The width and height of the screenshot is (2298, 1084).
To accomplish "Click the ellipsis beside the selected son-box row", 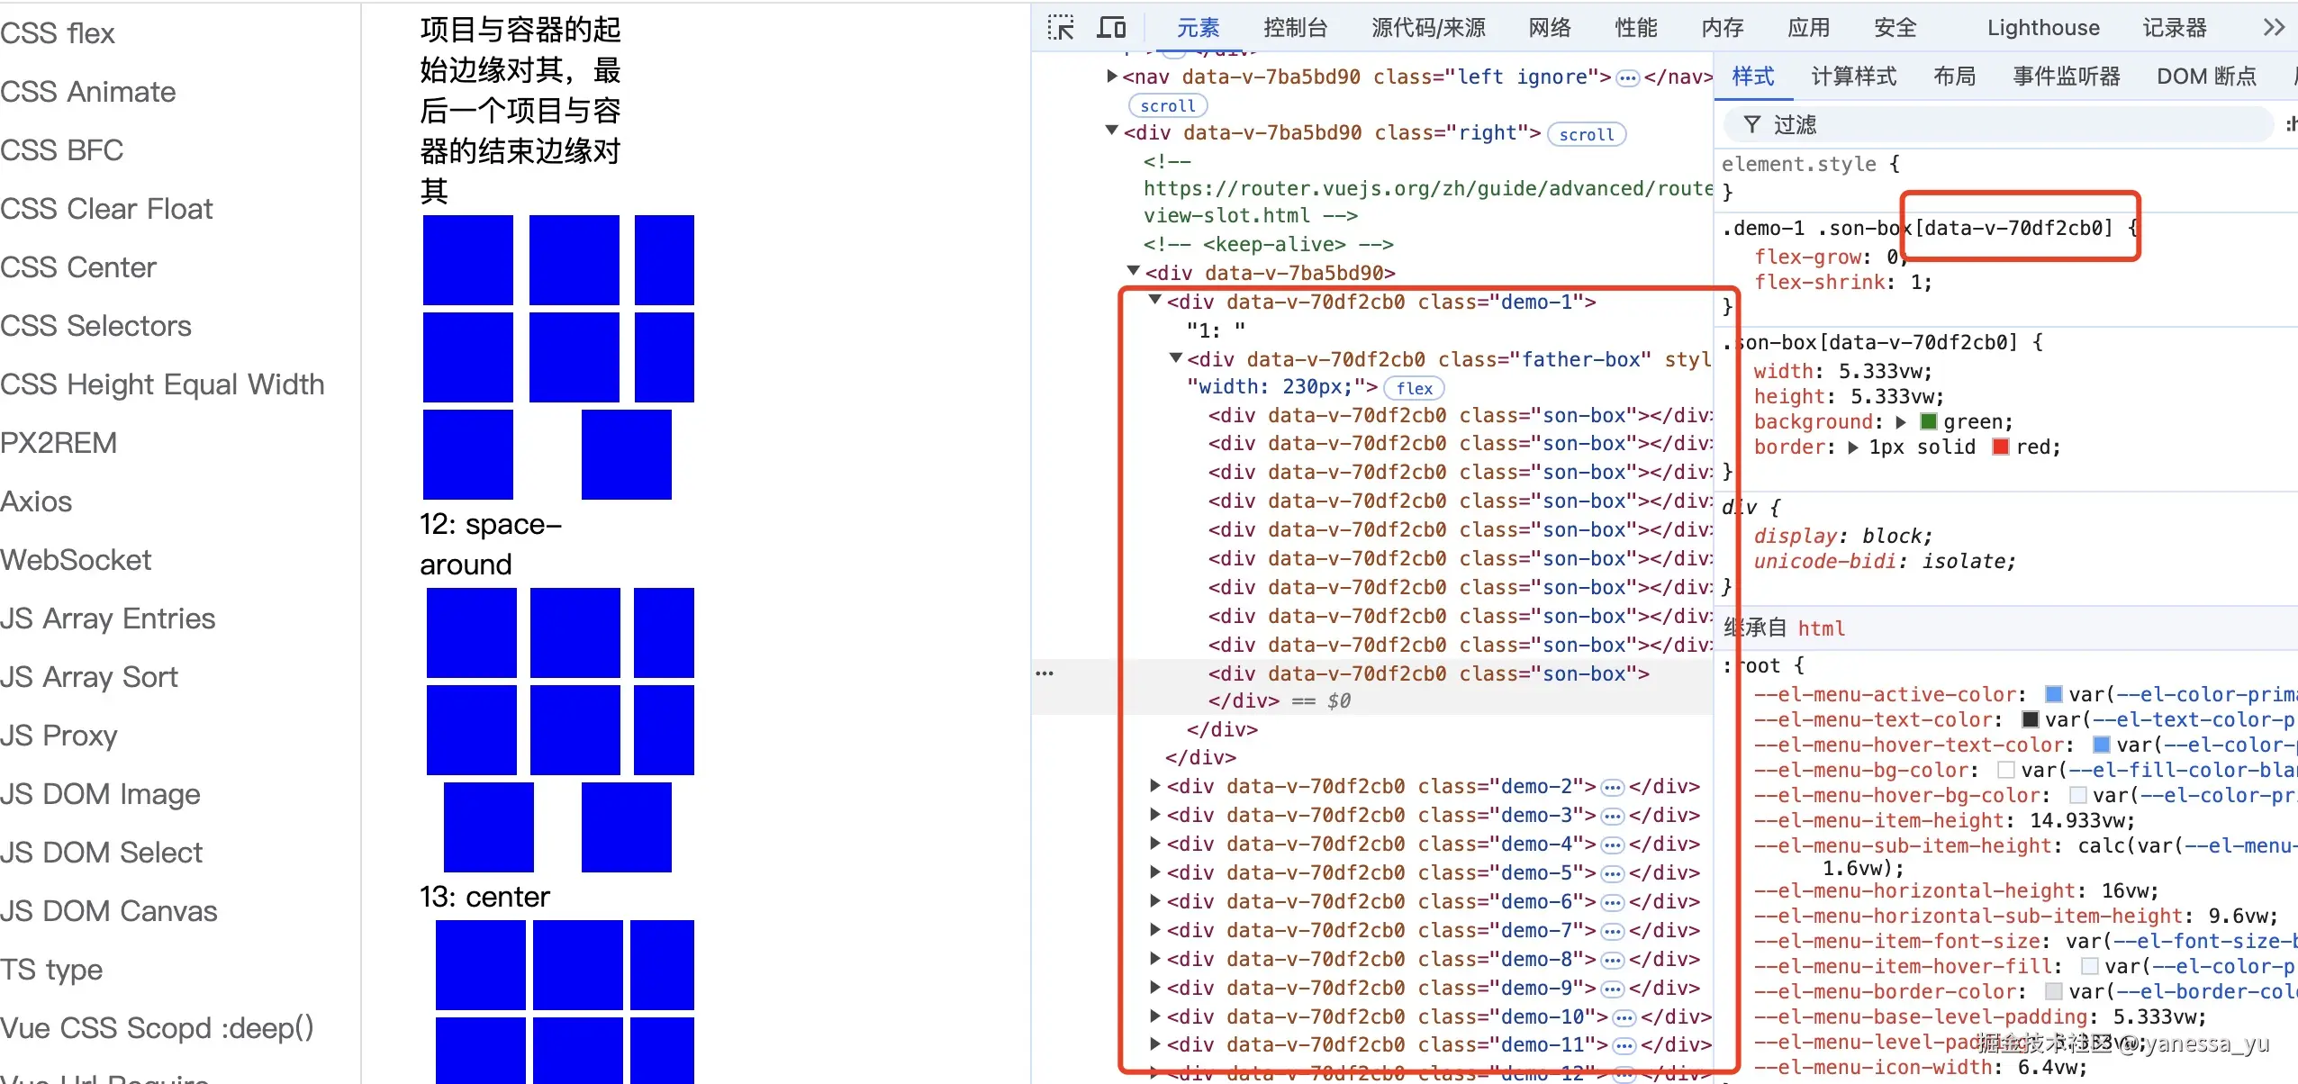I will [x=1045, y=673].
